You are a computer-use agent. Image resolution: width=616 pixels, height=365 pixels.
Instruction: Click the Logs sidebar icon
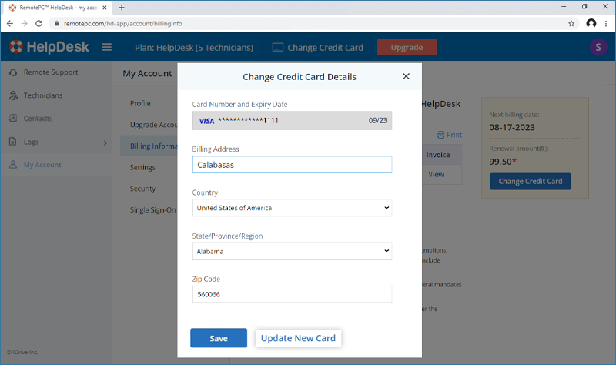pyautogui.click(x=13, y=142)
